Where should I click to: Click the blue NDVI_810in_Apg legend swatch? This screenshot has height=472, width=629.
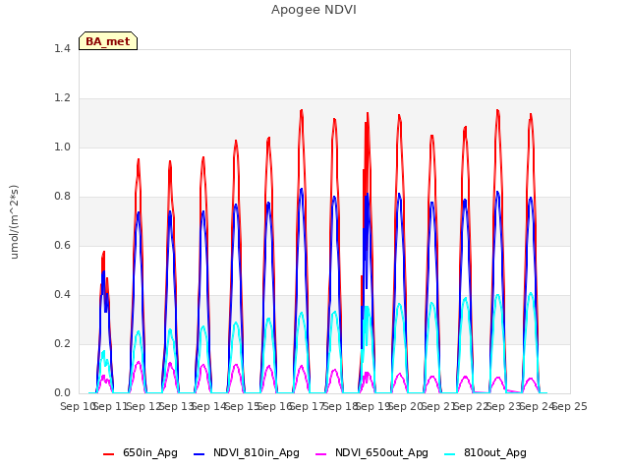(x=199, y=454)
